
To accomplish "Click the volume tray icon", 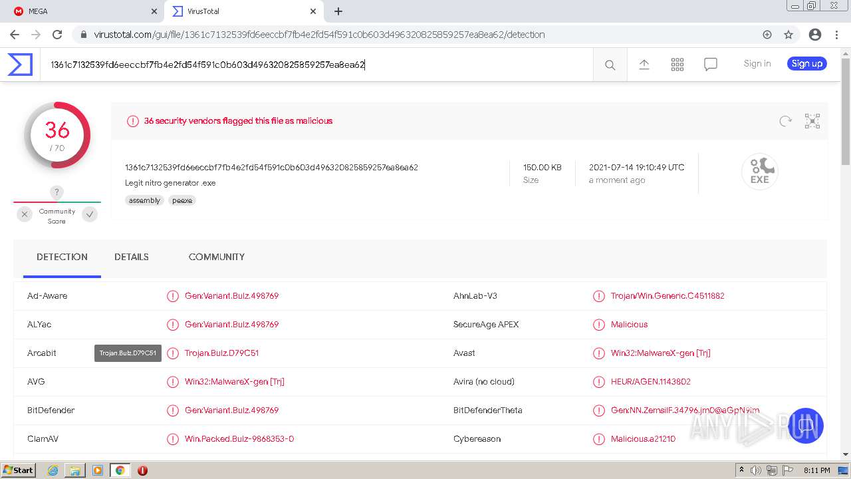I will pos(756,470).
